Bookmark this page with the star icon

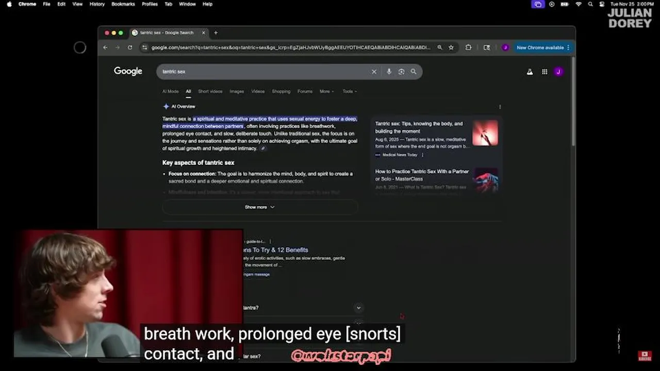click(451, 47)
